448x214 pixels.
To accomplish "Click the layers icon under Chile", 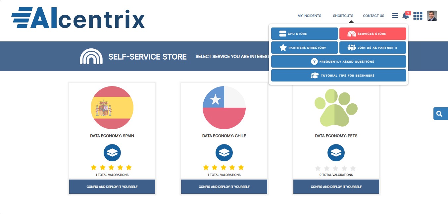I will pyautogui.click(x=224, y=153).
